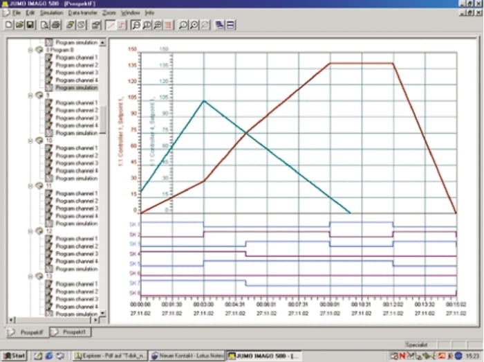The image size is (484, 362).
Task: Click the first quick launch icon
Action: point(38,356)
